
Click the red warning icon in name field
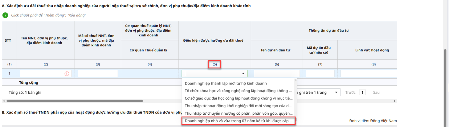[67, 74]
